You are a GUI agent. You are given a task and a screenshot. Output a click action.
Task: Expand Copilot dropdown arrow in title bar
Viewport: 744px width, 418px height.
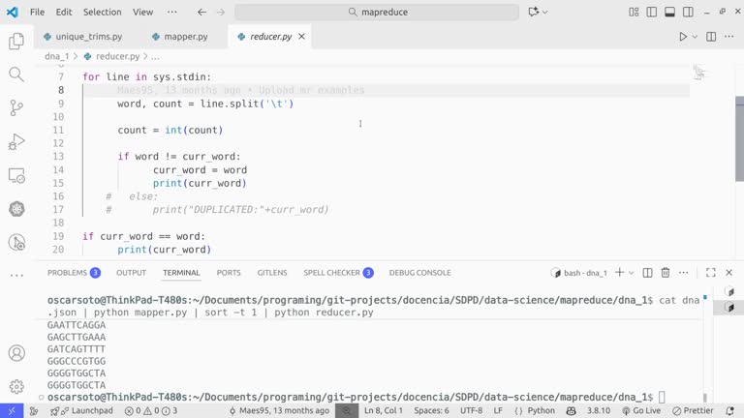coord(545,12)
